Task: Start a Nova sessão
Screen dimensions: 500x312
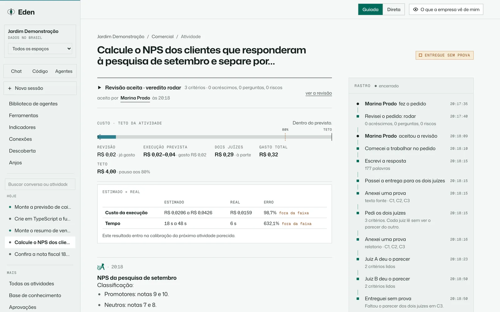Action: click(40, 88)
